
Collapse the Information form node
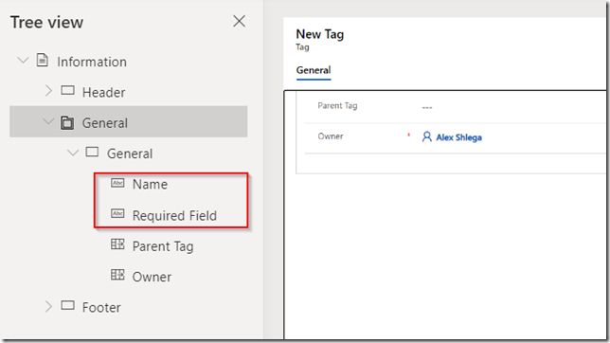24,61
